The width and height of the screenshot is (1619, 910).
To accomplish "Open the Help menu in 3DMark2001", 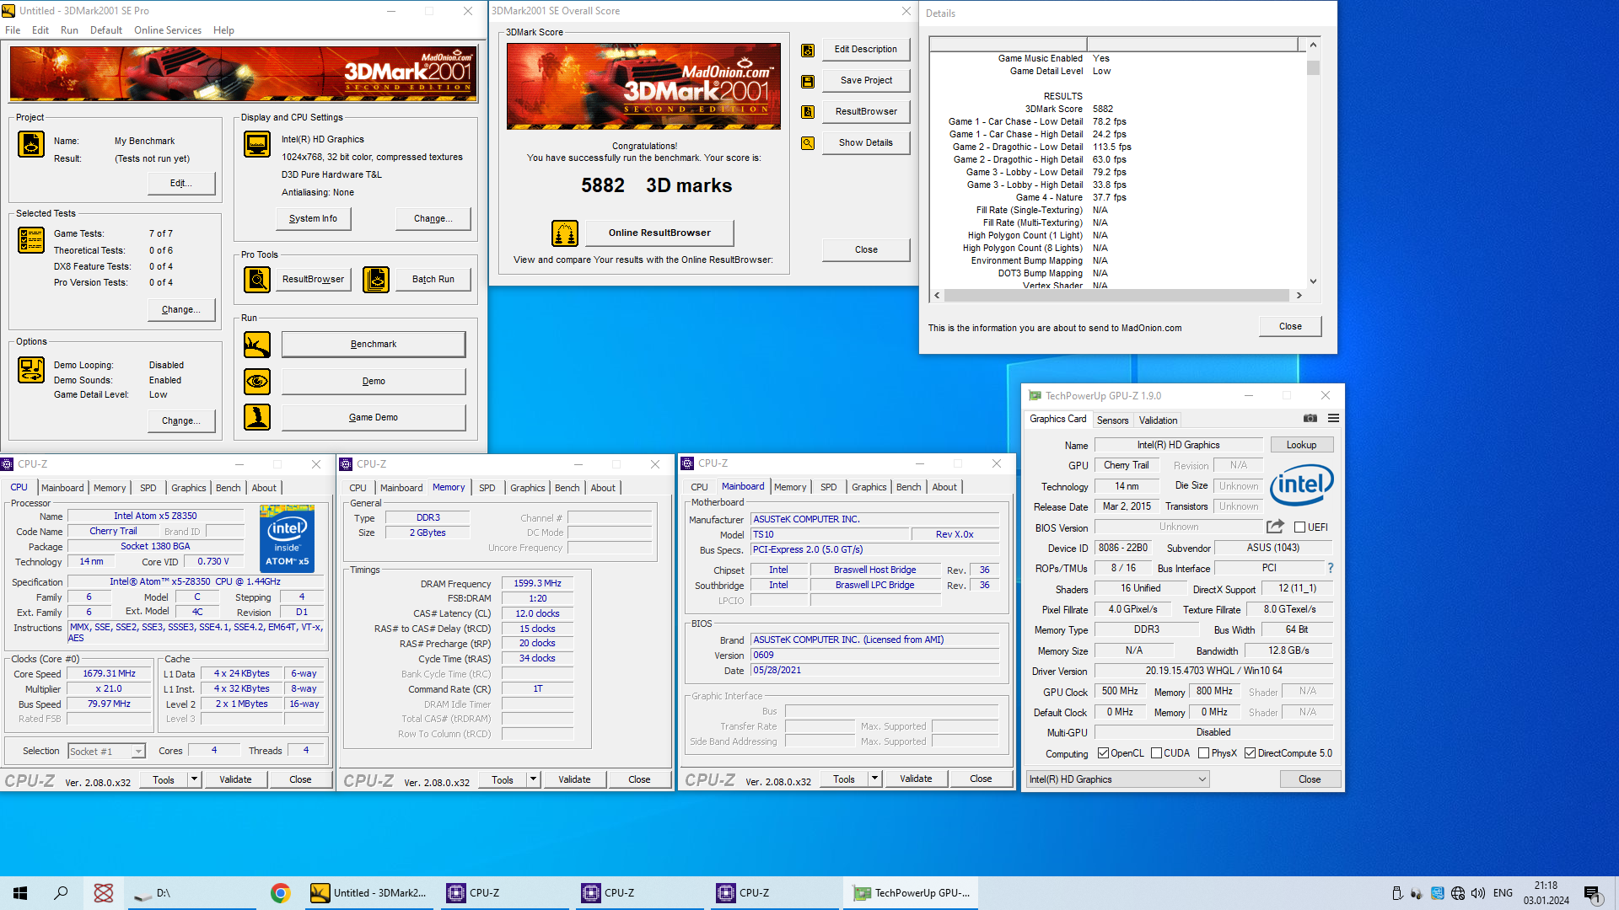I will (223, 30).
